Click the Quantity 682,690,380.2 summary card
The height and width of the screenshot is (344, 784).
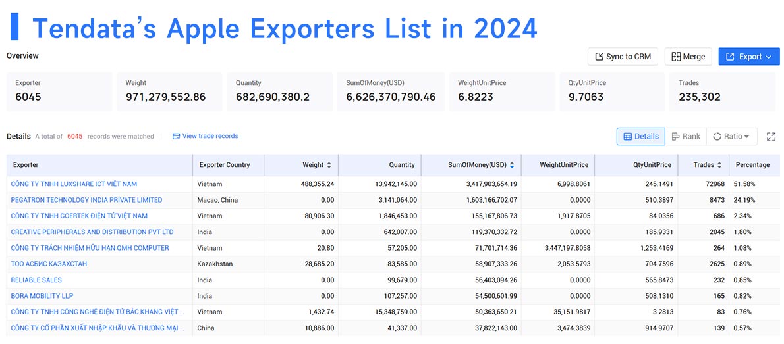[x=280, y=91]
